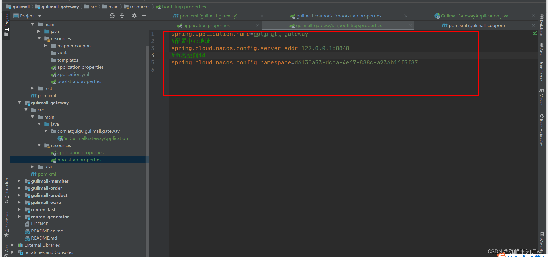Click the locate/scroll-from-source target icon
This screenshot has height=257, width=548.
coord(112,16)
